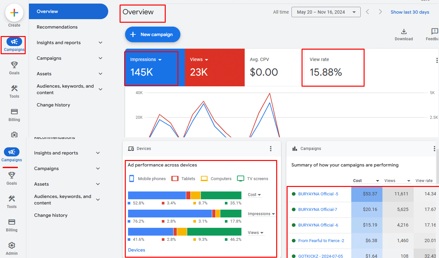Open the Feedback icon
Image resolution: width=439 pixels, height=258 pixels.
point(435,31)
